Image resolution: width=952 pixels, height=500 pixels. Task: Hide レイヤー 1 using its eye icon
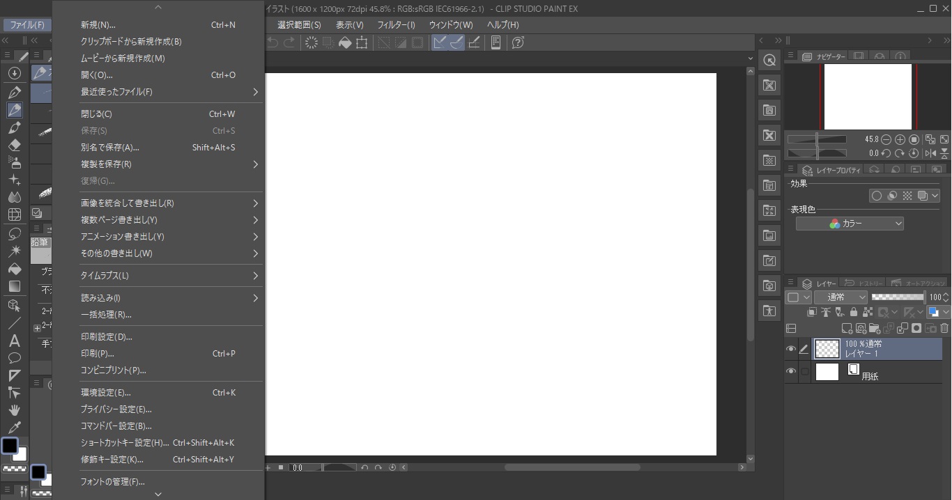click(x=791, y=349)
